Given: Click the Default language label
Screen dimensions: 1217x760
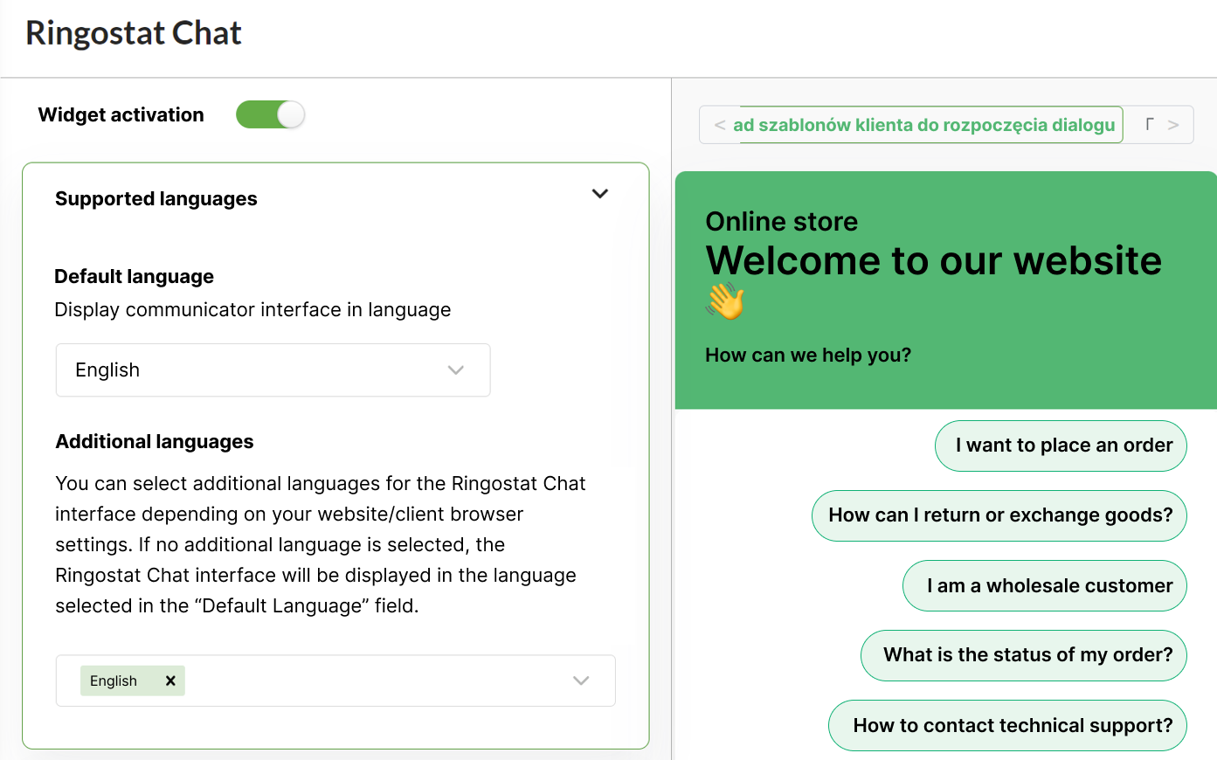Looking at the screenshot, I should [x=135, y=277].
